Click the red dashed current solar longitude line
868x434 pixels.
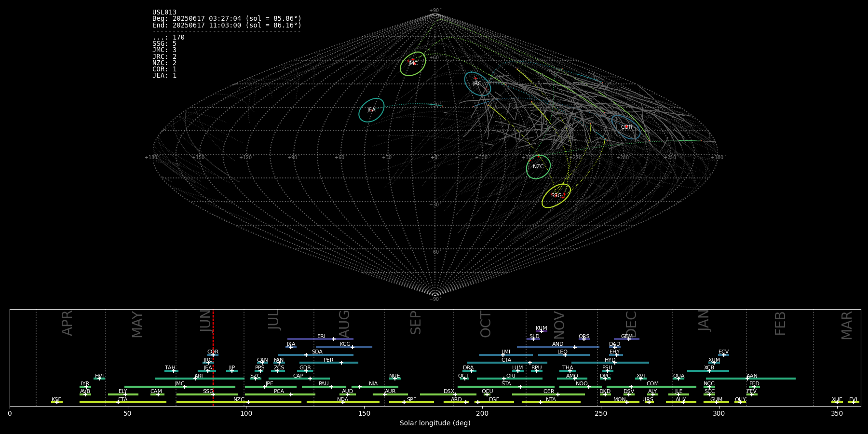(x=213, y=357)
